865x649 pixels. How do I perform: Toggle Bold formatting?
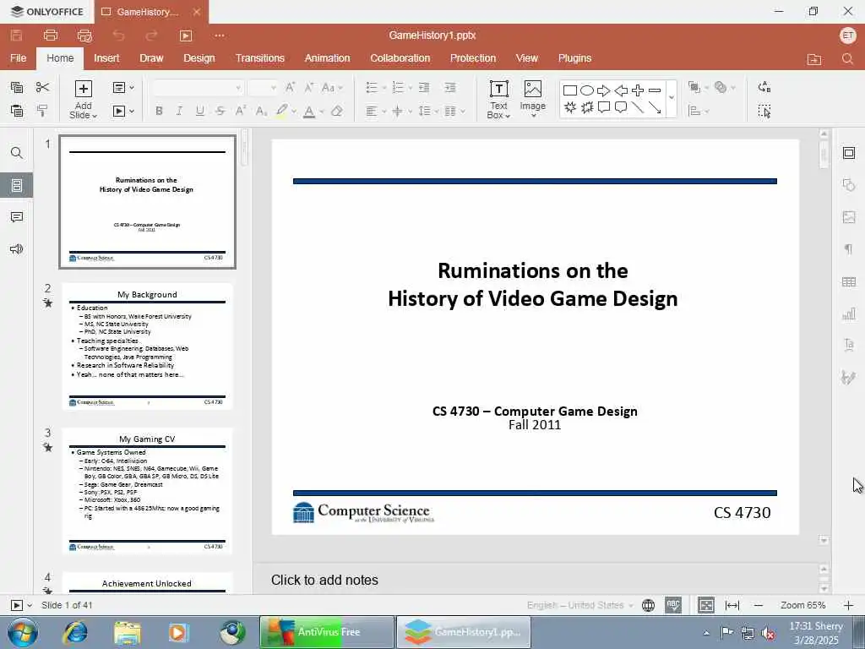pyautogui.click(x=159, y=111)
